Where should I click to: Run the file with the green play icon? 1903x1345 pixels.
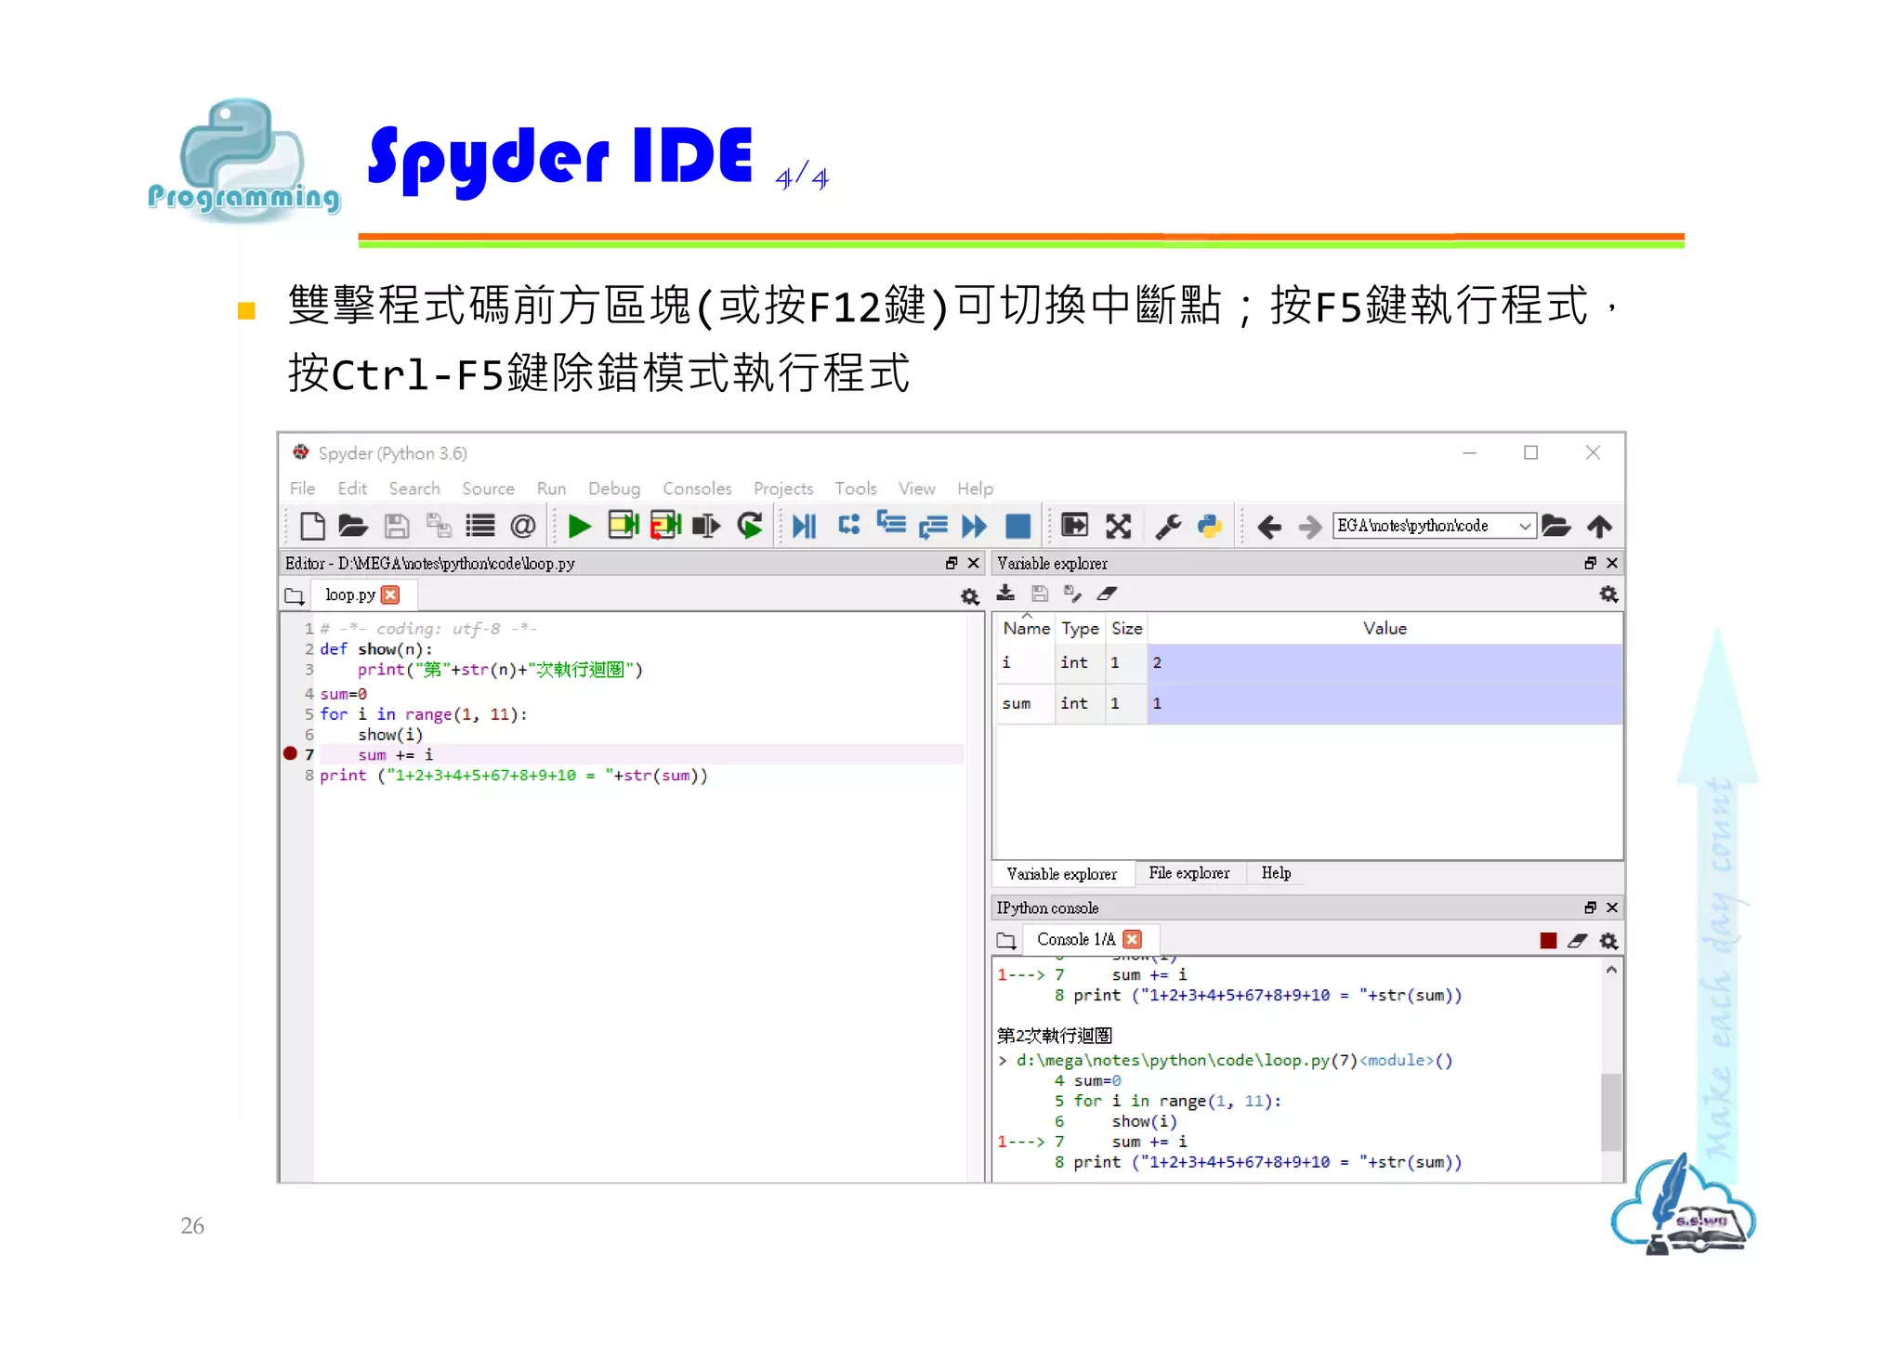click(x=579, y=527)
